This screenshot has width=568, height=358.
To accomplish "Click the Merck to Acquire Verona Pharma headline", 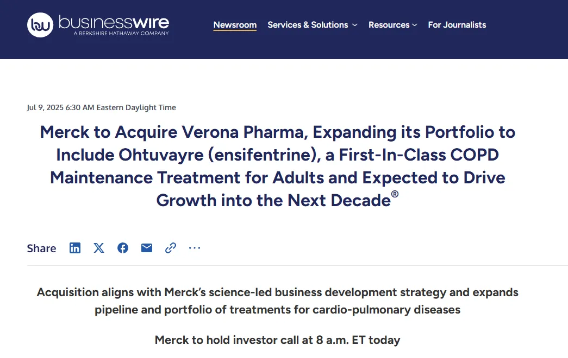I will [278, 166].
